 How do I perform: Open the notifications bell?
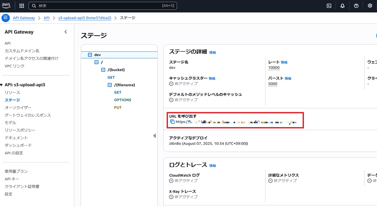tap(342, 6)
